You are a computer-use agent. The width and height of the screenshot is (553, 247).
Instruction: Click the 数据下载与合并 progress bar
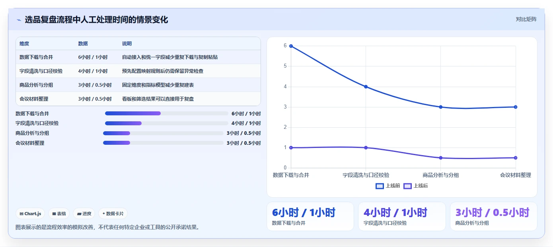point(167,113)
